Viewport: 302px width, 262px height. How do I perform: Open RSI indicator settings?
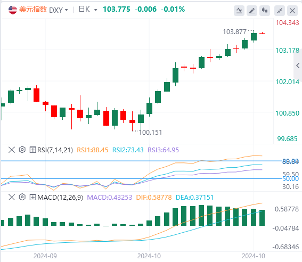point(22,150)
